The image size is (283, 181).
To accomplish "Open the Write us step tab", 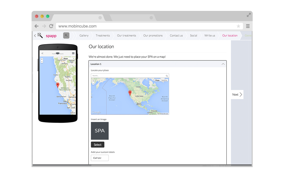I will point(209,35).
